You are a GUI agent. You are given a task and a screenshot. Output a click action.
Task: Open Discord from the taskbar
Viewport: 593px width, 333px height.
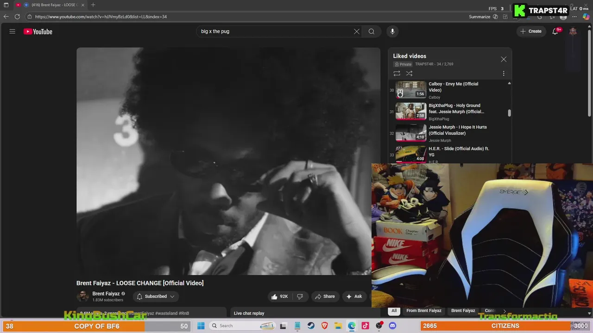click(x=392, y=326)
